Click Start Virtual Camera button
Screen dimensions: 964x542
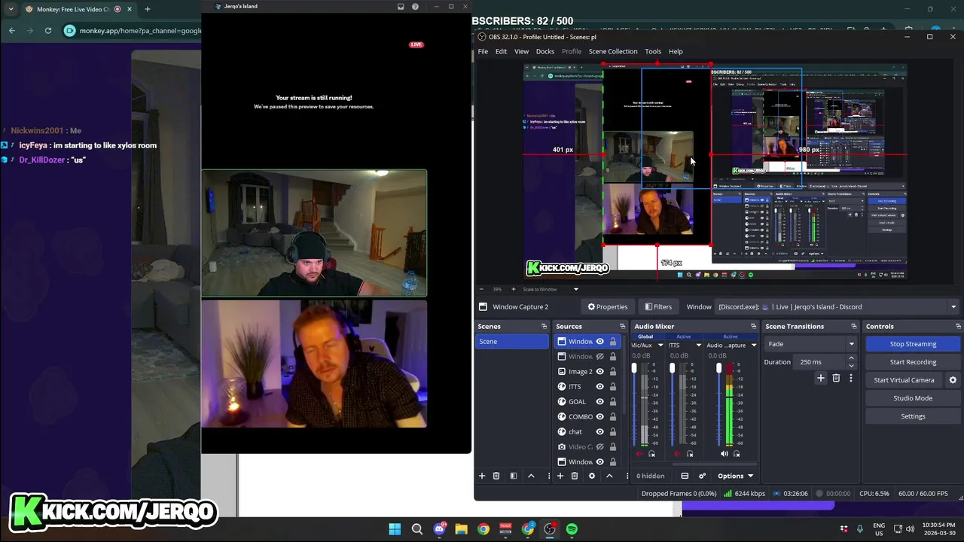904,380
